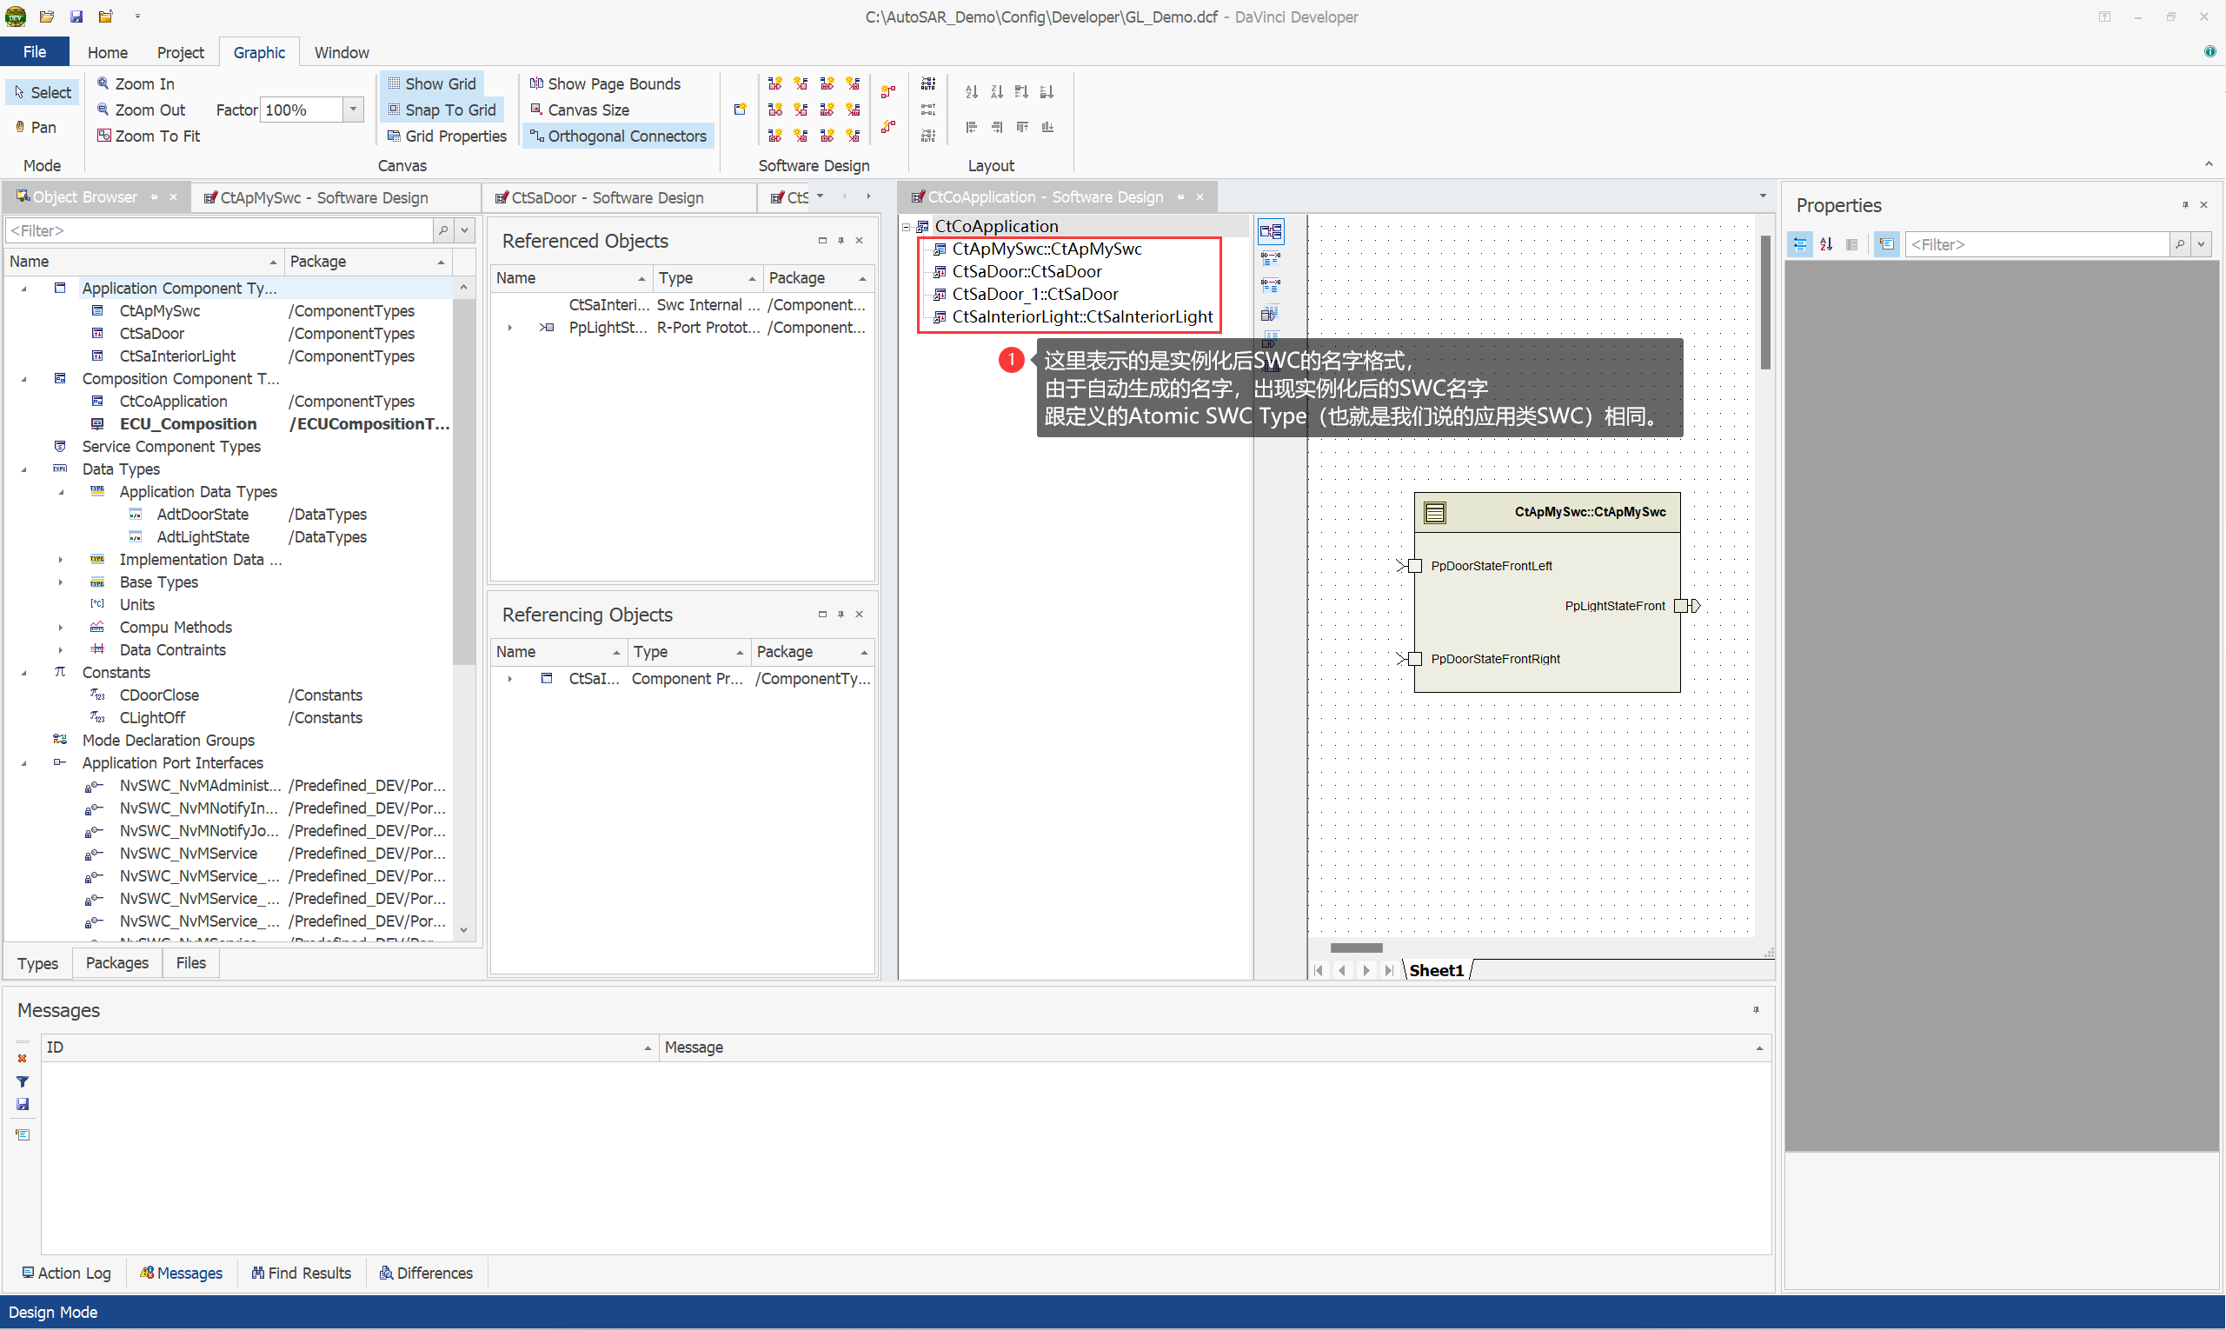Open the Find Results tab at the bottom
This screenshot has width=2226, height=1330.
pyautogui.click(x=301, y=1273)
